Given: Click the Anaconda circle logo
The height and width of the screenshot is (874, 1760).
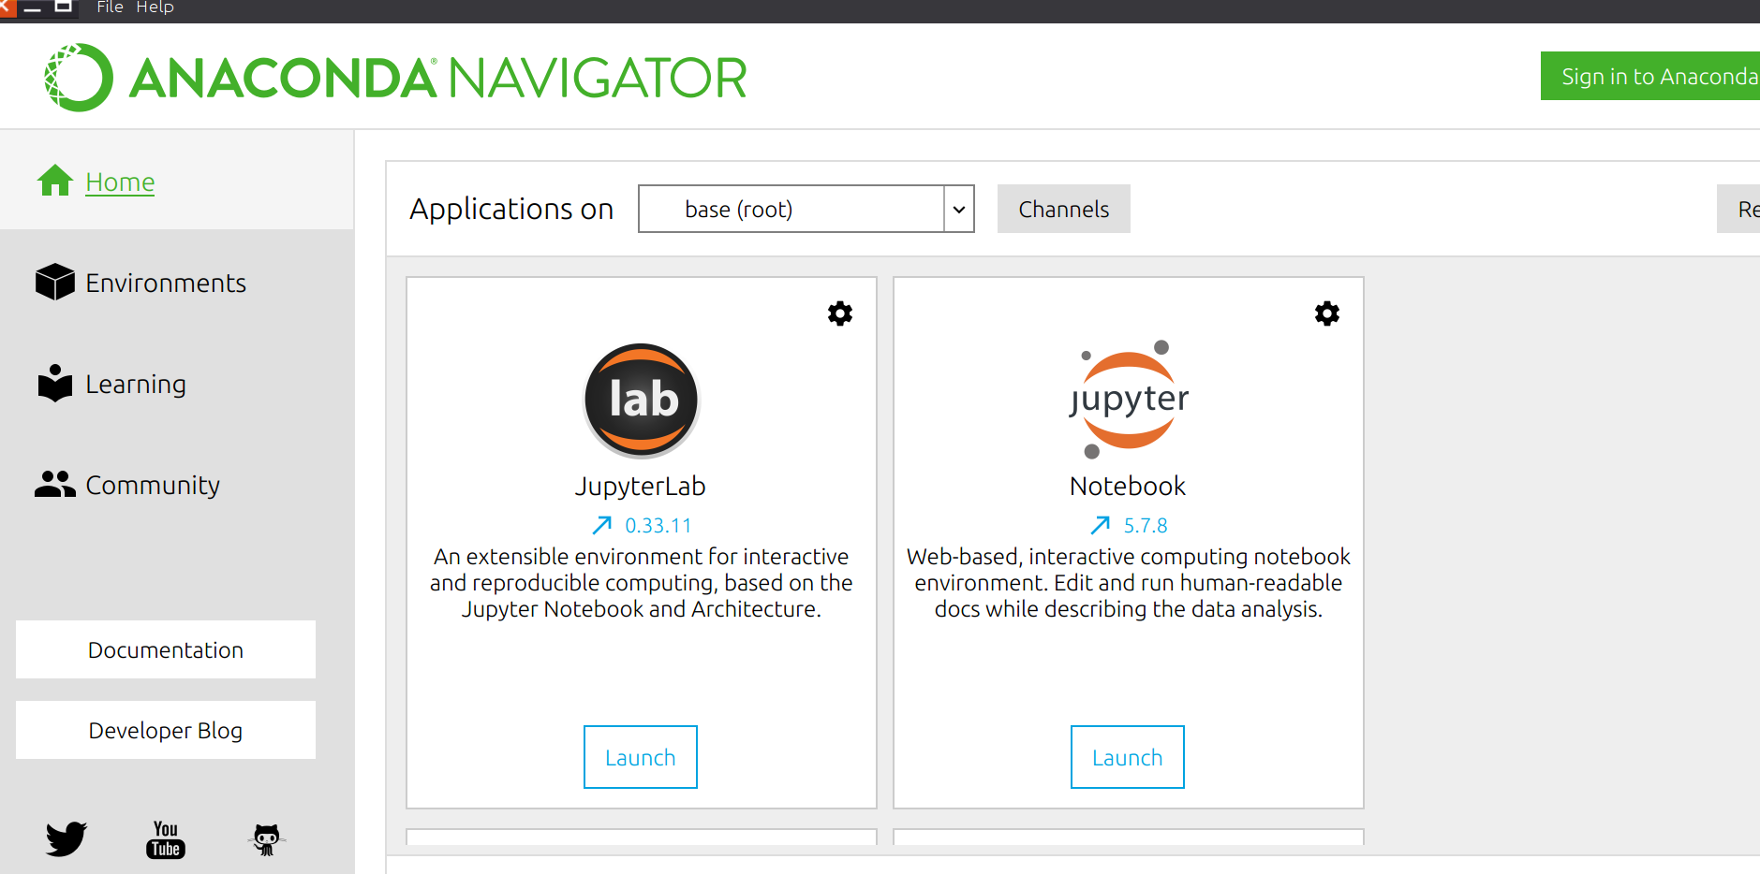Looking at the screenshot, I should click(x=79, y=78).
